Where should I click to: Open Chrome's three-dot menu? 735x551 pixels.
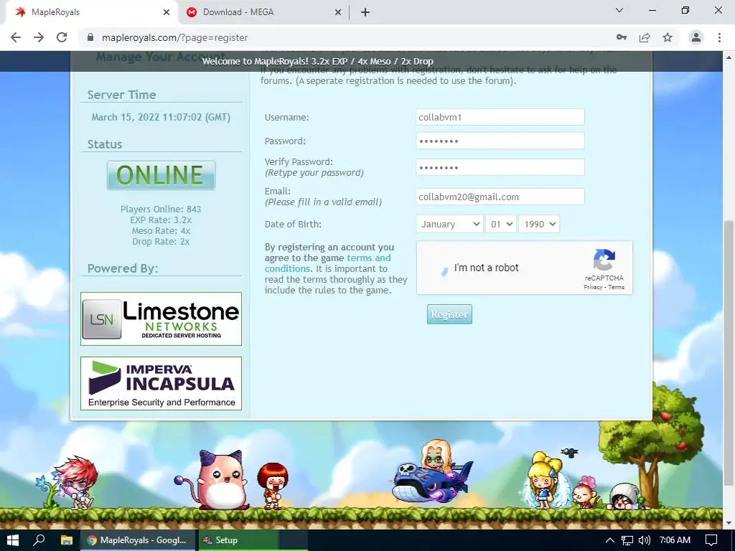(719, 37)
